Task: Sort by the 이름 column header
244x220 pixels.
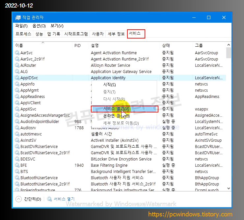Action: tap(42, 45)
